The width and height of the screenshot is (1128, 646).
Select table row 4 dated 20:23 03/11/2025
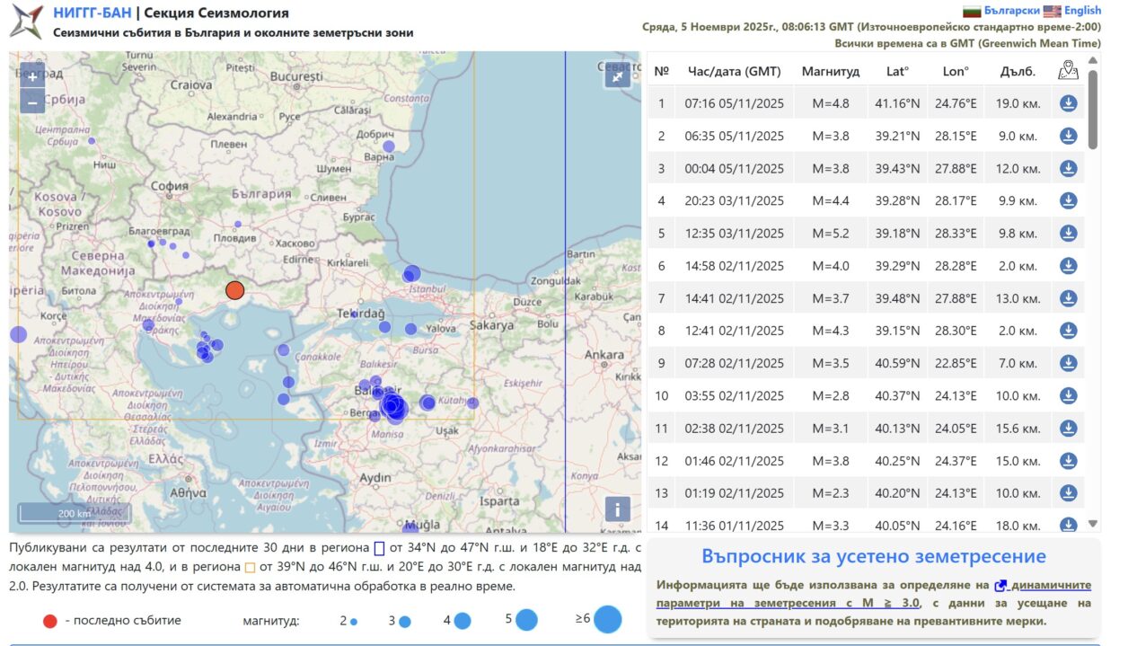(x=734, y=200)
